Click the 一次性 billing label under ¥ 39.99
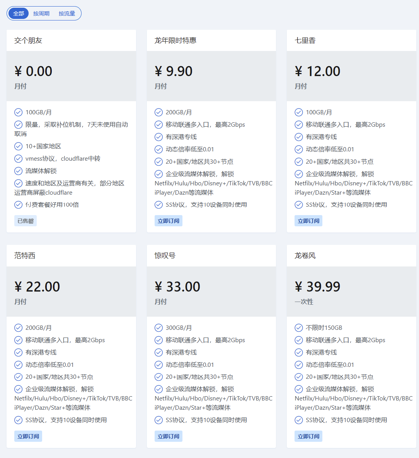This screenshot has width=419, height=458. click(304, 302)
